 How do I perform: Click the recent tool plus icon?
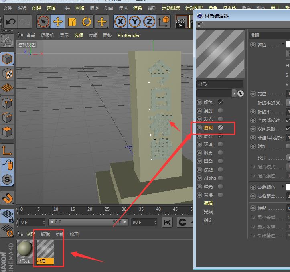[102, 22]
